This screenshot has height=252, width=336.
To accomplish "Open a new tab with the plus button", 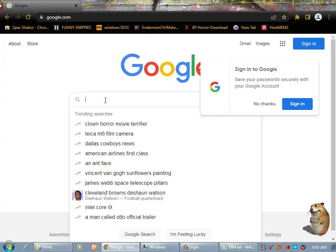I will 167,6.
